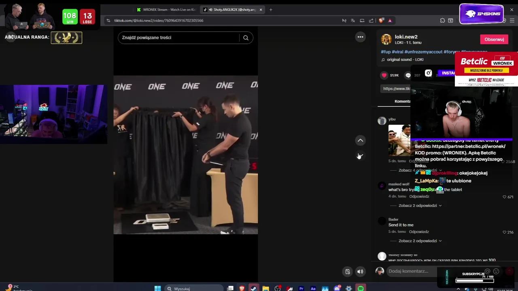Viewport: 518px width, 291px height.
Task: Mute the video with speaker icon
Action: click(x=360, y=272)
